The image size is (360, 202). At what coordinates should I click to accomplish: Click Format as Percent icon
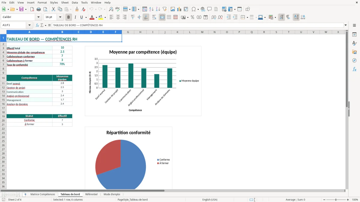pos(192,17)
